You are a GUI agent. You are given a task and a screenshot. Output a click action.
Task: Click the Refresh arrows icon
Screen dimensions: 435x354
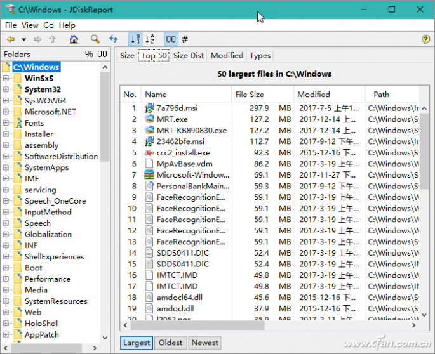click(113, 39)
